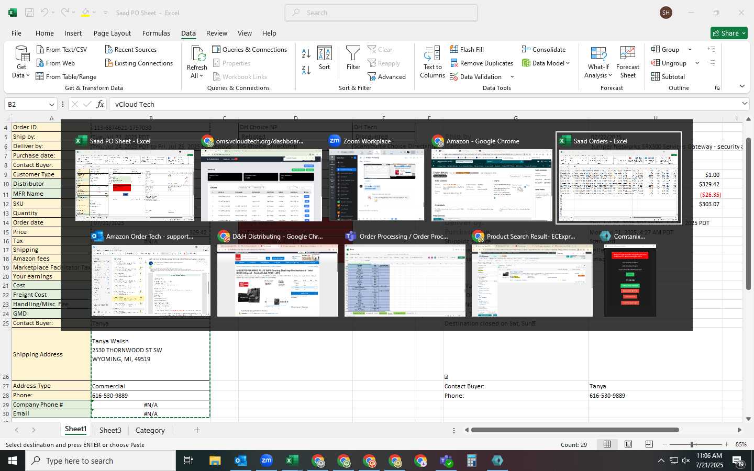
Task: Expand the Ungroup dropdown arrow
Action: point(697,63)
